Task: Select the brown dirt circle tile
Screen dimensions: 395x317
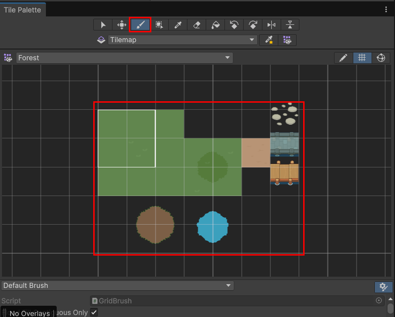Action: pyautogui.click(x=155, y=225)
